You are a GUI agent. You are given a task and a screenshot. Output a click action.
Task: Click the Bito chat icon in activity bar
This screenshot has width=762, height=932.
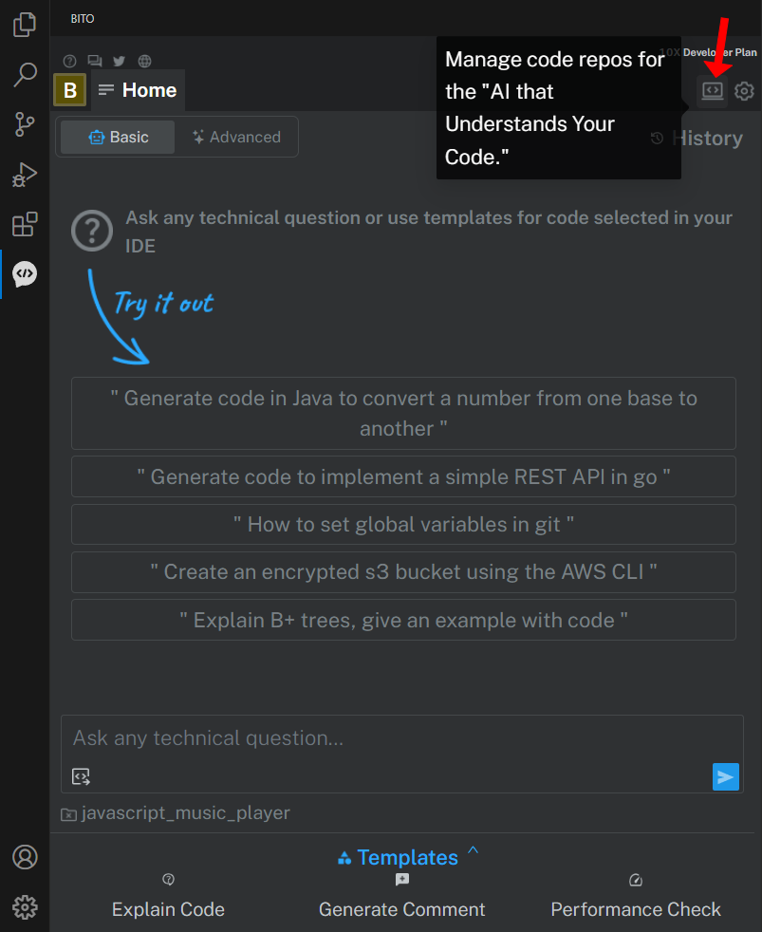click(x=25, y=274)
